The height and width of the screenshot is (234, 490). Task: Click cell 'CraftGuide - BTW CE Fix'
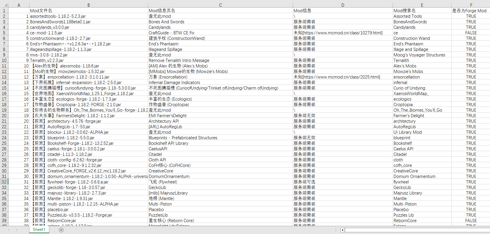pos(220,33)
